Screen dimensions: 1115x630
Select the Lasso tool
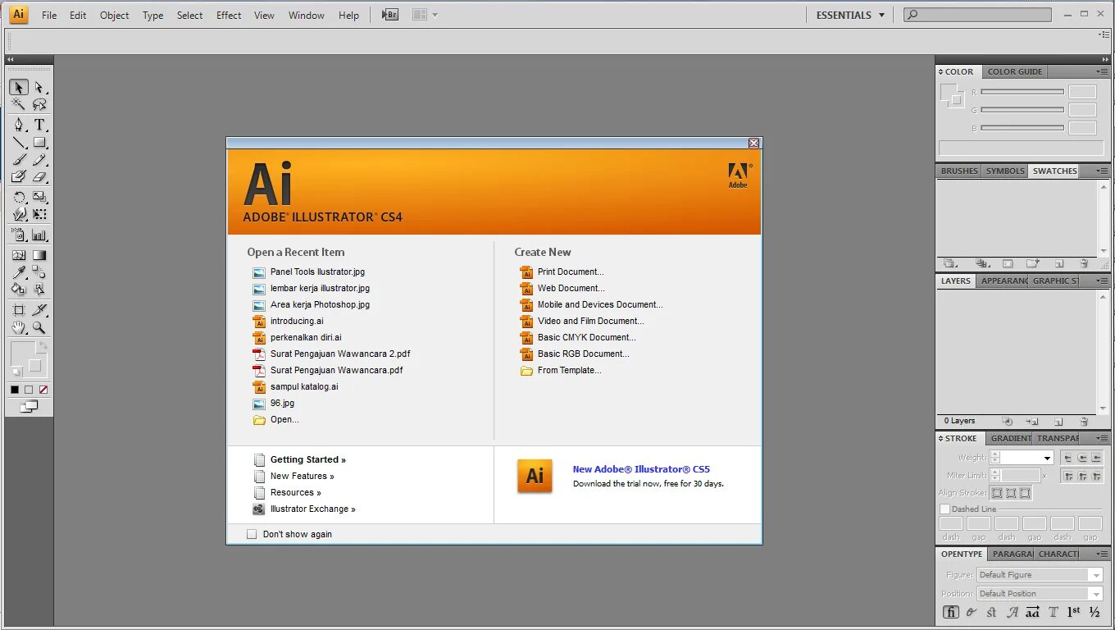(x=39, y=104)
